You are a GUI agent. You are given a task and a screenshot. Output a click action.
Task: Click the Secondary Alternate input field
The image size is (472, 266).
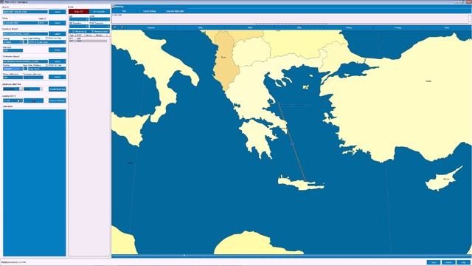(33, 77)
